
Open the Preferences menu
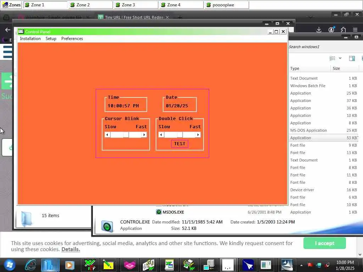[72, 39]
